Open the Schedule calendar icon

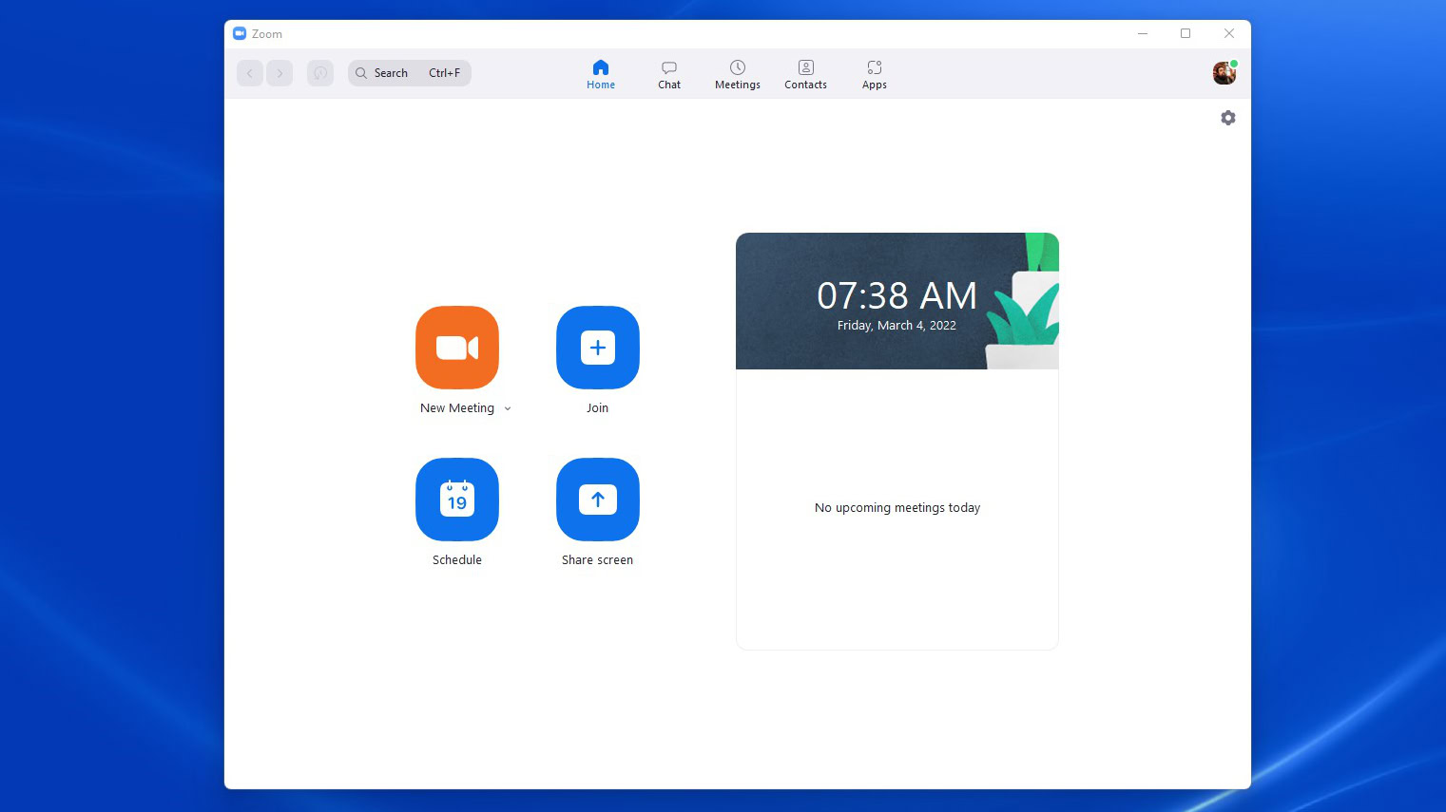coord(457,500)
